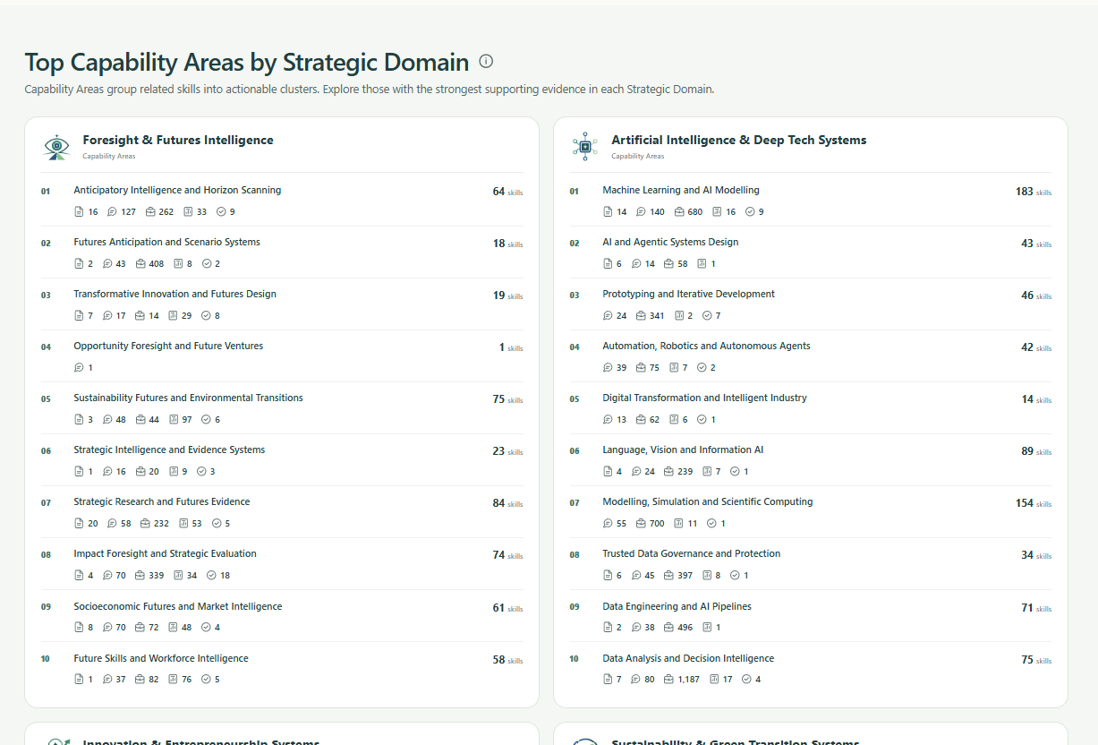This screenshot has height=745, width=1098.
Task: Click the Foresight & Futures Intelligence eye icon
Action: 57,147
